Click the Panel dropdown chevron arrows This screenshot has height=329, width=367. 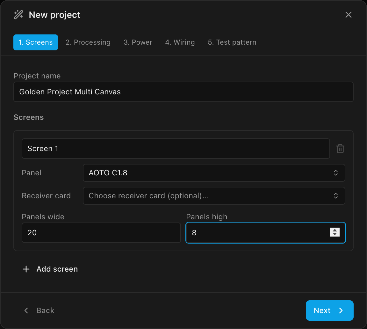[x=336, y=173]
